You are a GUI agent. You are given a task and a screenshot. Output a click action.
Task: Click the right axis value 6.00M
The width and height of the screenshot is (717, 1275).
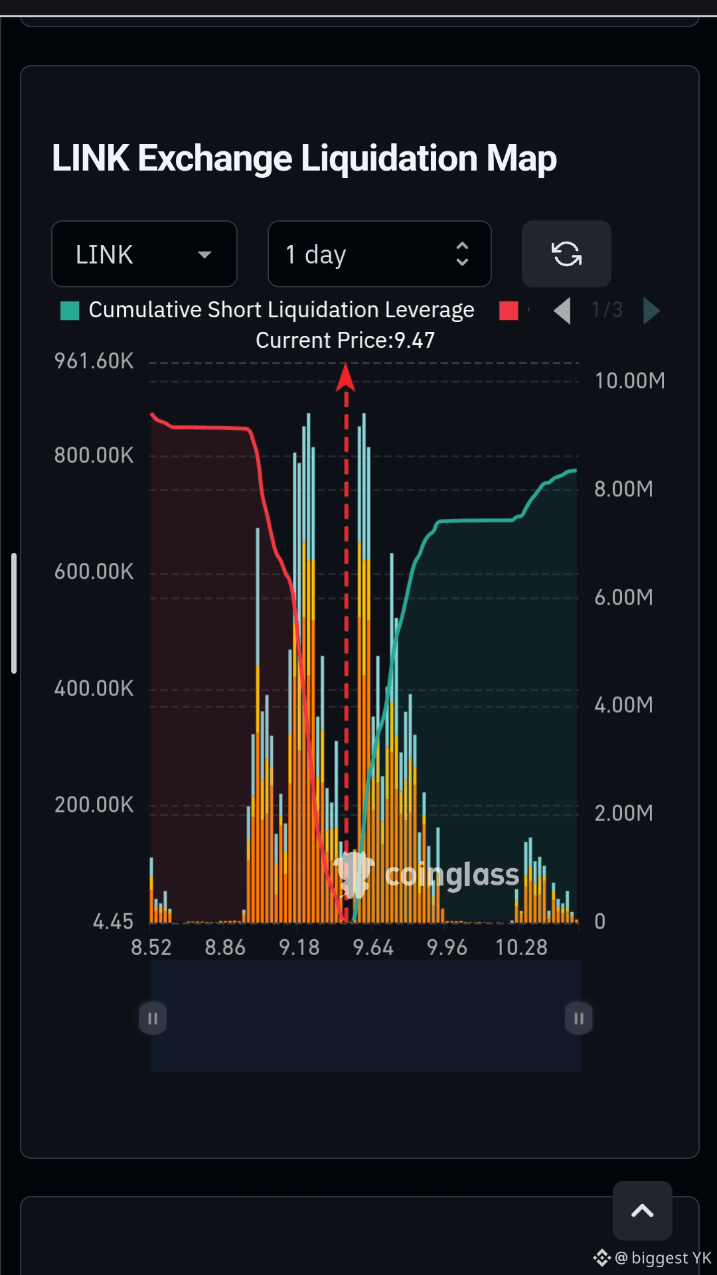tap(623, 597)
